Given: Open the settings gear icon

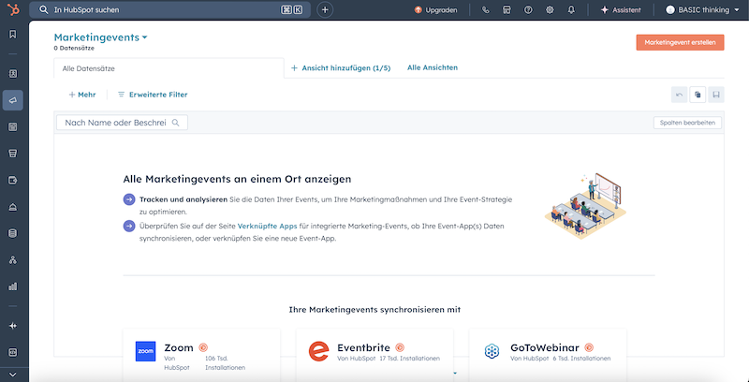Looking at the screenshot, I should (x=550, y=9).
